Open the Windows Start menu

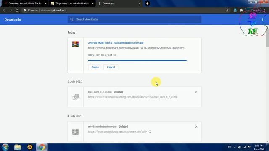pyautogui.click(x=5, y=147)
